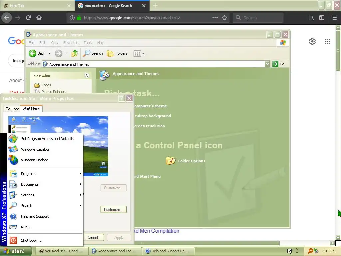This screenshot has height=256, width=341.
Task: Click the computer's theme task link
Action: coord(151,106)
